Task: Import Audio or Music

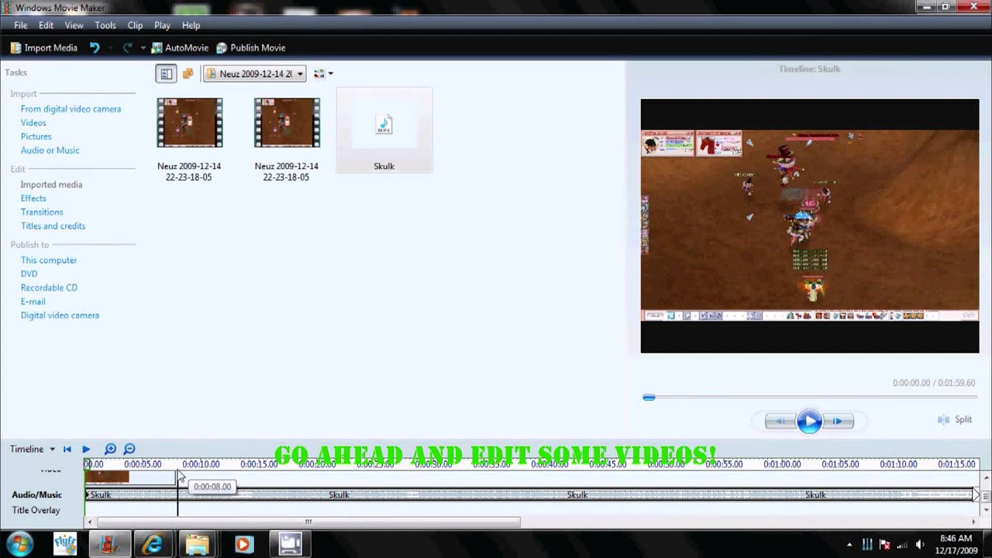Action: [50, 150]
